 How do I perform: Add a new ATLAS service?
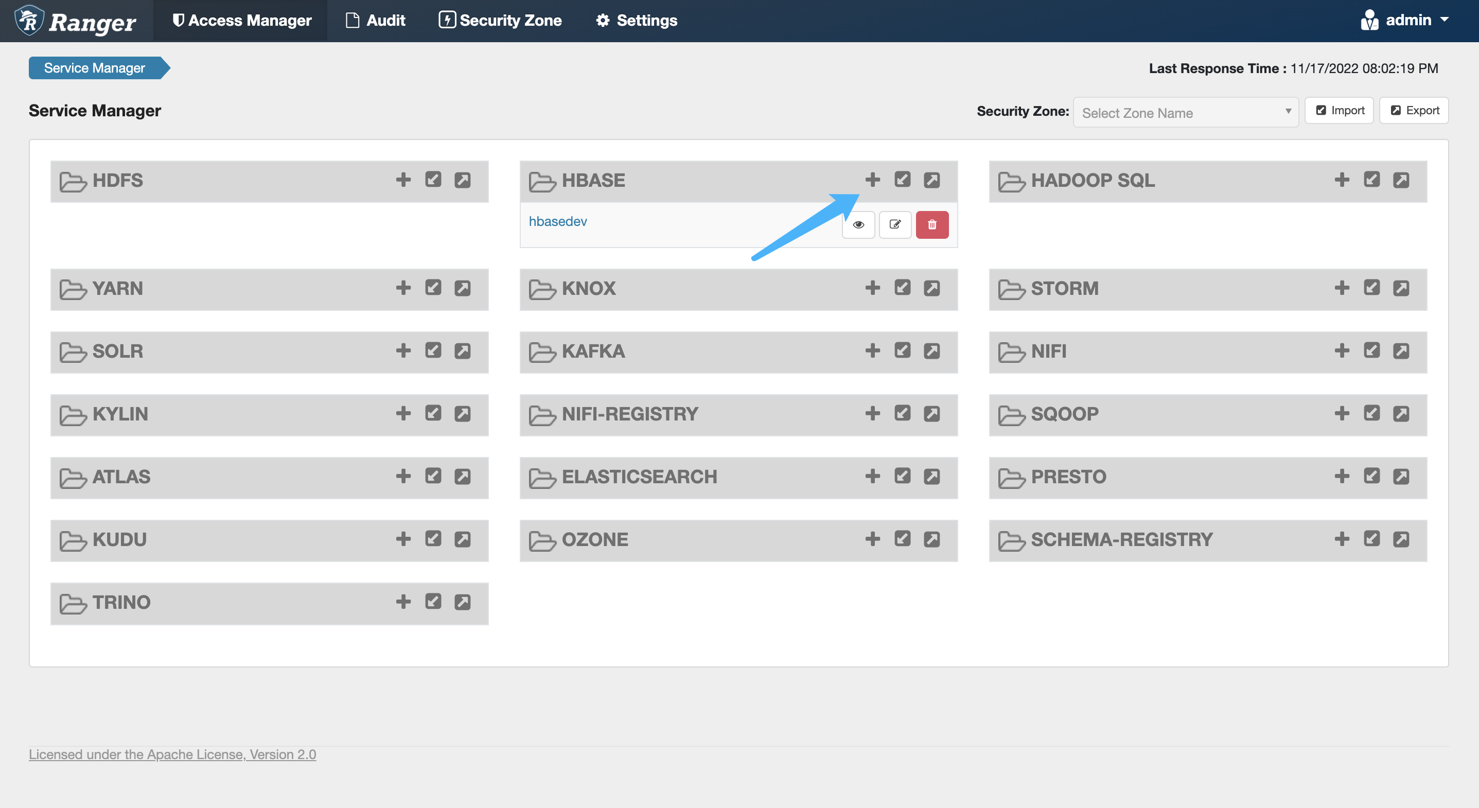click(403, 476)
